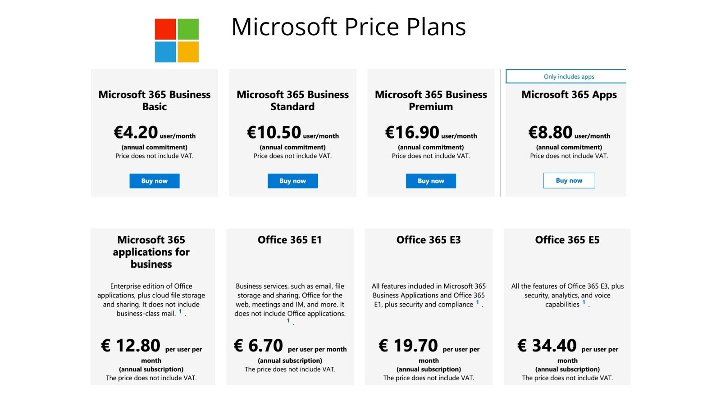Select the Office 365 E5 heading
This screenshot has width=721, height=405.
point(567,240)
